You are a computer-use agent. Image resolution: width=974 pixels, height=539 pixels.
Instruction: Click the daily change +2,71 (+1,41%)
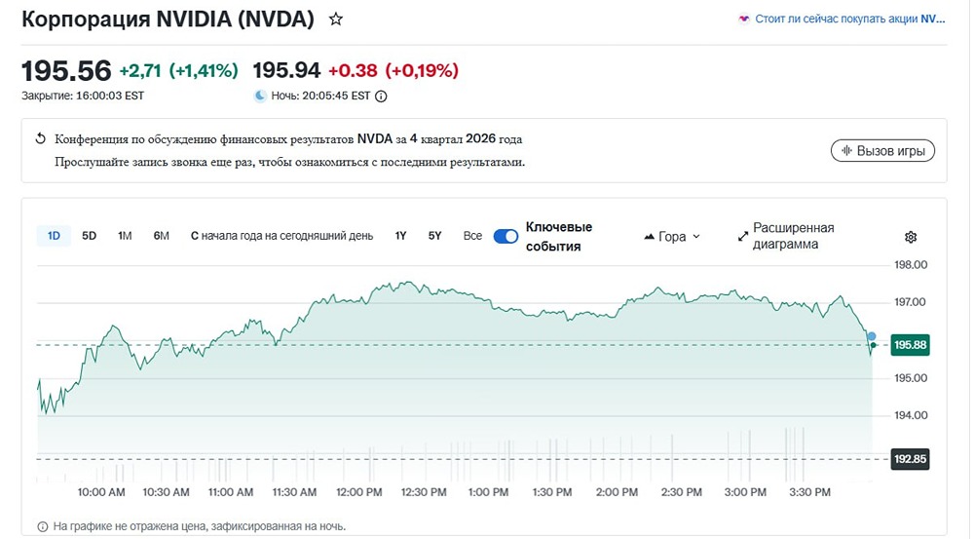click(179, 71)
